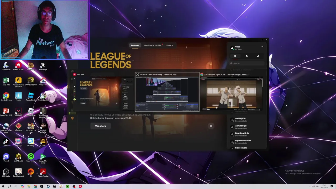Select the OBS 32.0.4 window thumbnail
This screenshot has width=336, height=189.
pos(167,92)
